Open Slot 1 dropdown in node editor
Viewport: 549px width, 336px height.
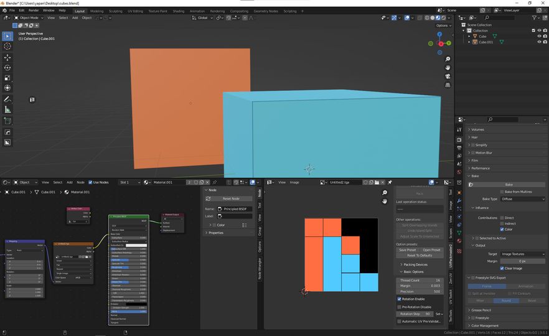(x=129, y=182)
